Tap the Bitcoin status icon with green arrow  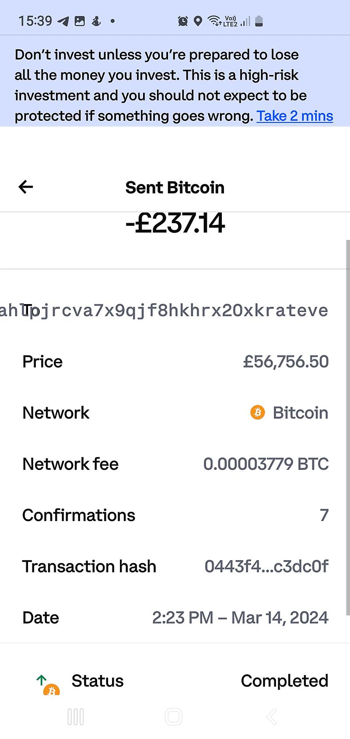(48, 685)
